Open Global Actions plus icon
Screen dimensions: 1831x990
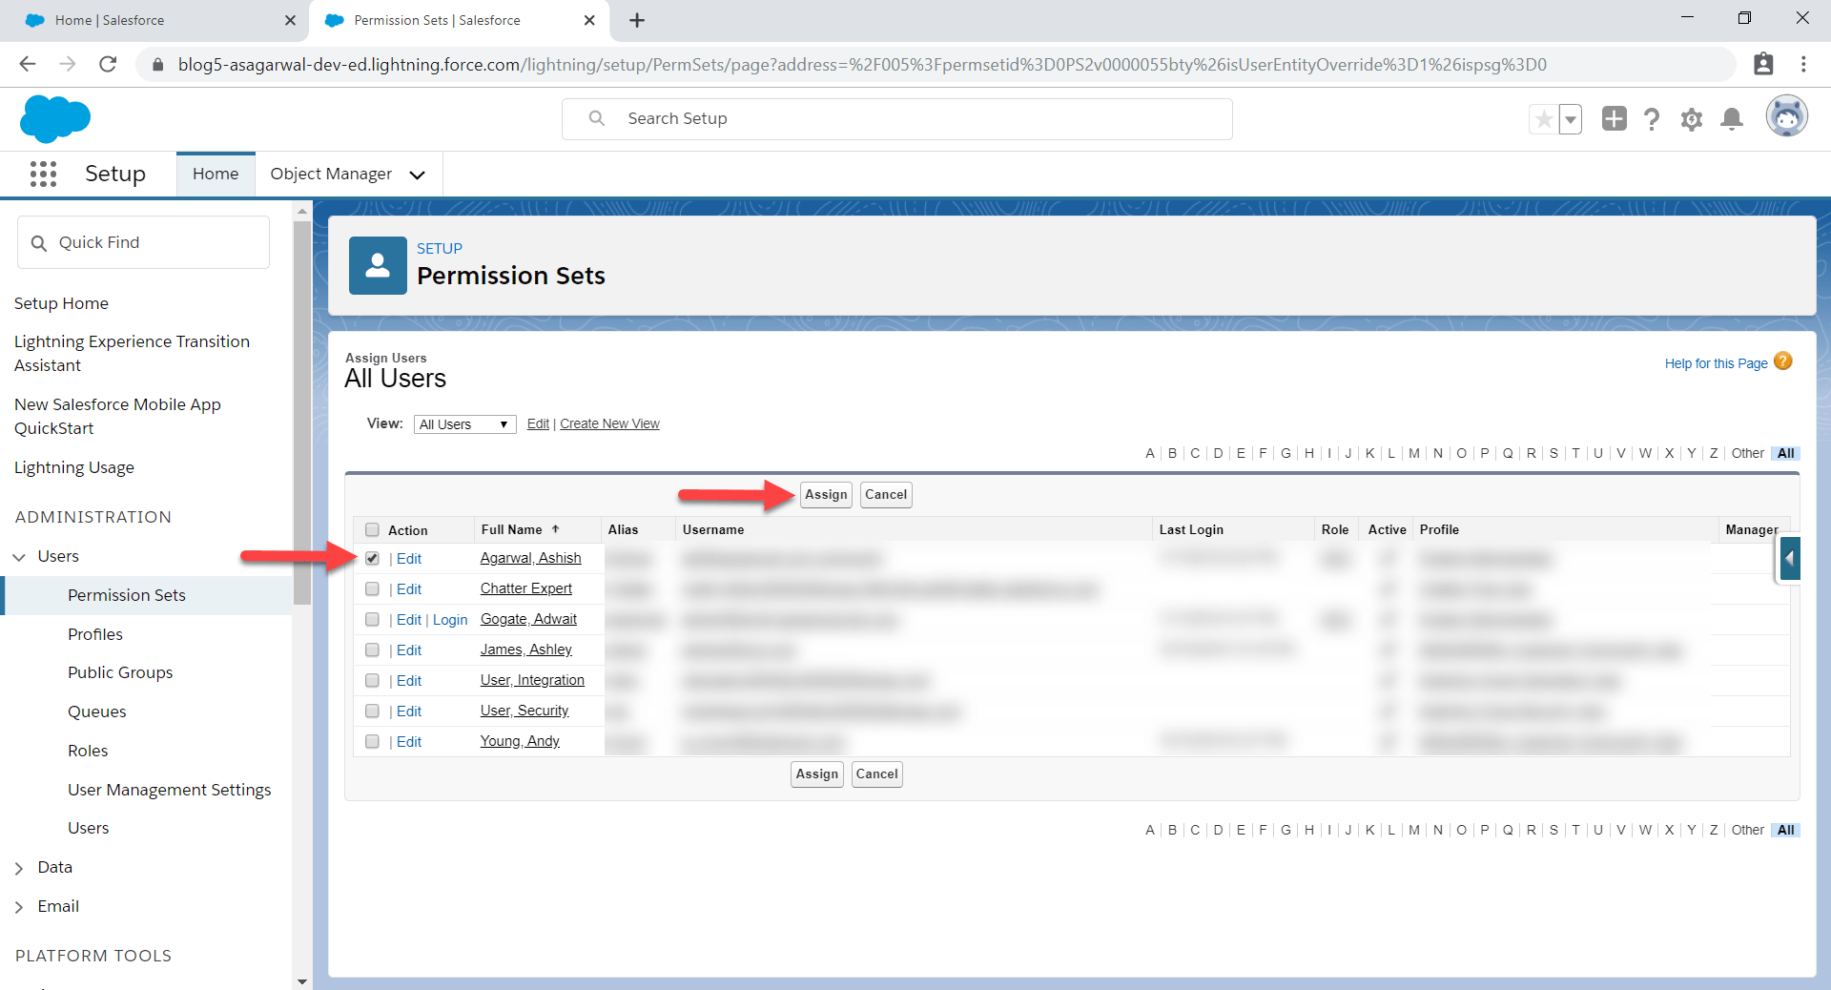pyautogui.click(x=1614, y=118)
